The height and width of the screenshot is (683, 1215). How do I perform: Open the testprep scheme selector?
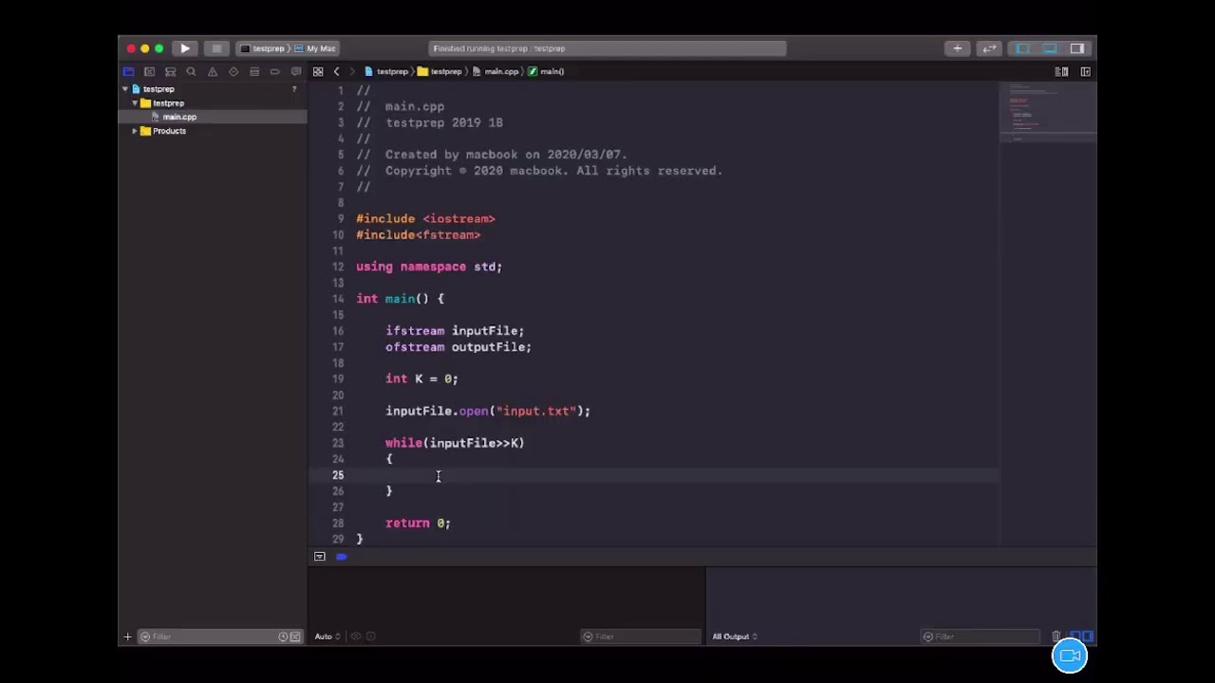tap(263, 48)
